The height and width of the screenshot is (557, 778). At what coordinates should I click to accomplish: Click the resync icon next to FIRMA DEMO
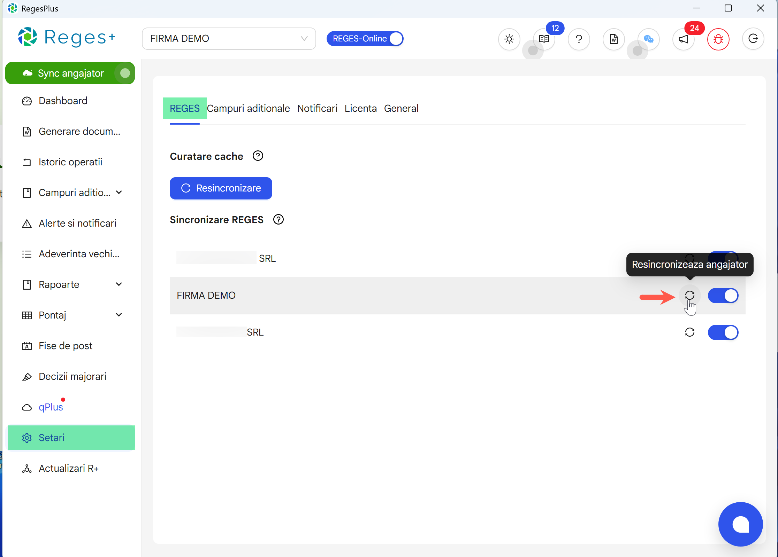690,296
